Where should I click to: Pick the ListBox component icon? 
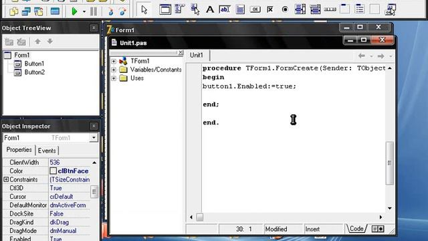pos(300,9)
